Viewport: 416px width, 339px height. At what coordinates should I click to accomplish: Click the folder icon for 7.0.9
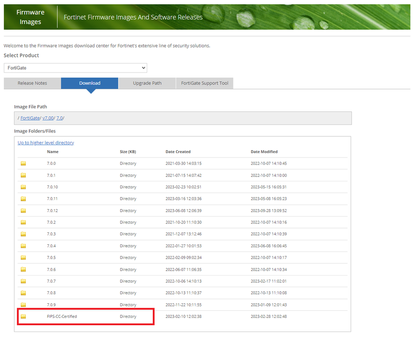click(x=23, y=305)
